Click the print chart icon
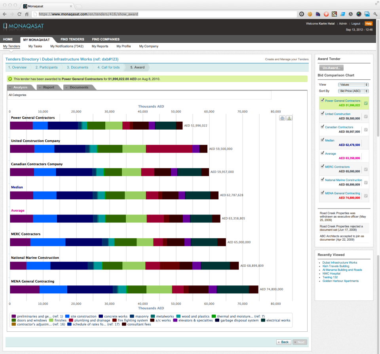This screenshot has height=354, width=380. pyautogui.click(x=282, y=118)
